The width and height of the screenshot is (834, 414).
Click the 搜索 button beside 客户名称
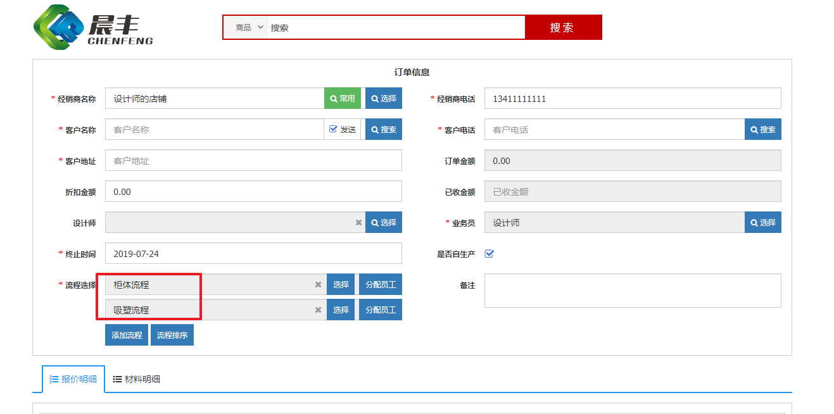point(384,130)
